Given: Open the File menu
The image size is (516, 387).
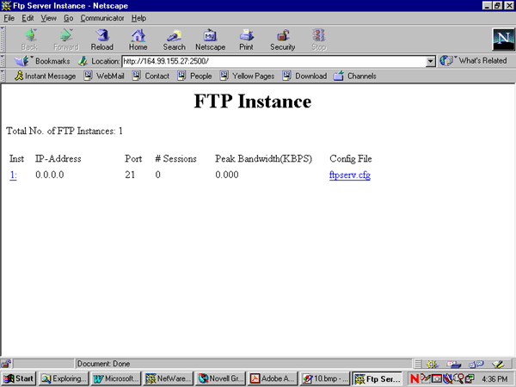Looking at the screenshot, I should (x=9, y=17).
